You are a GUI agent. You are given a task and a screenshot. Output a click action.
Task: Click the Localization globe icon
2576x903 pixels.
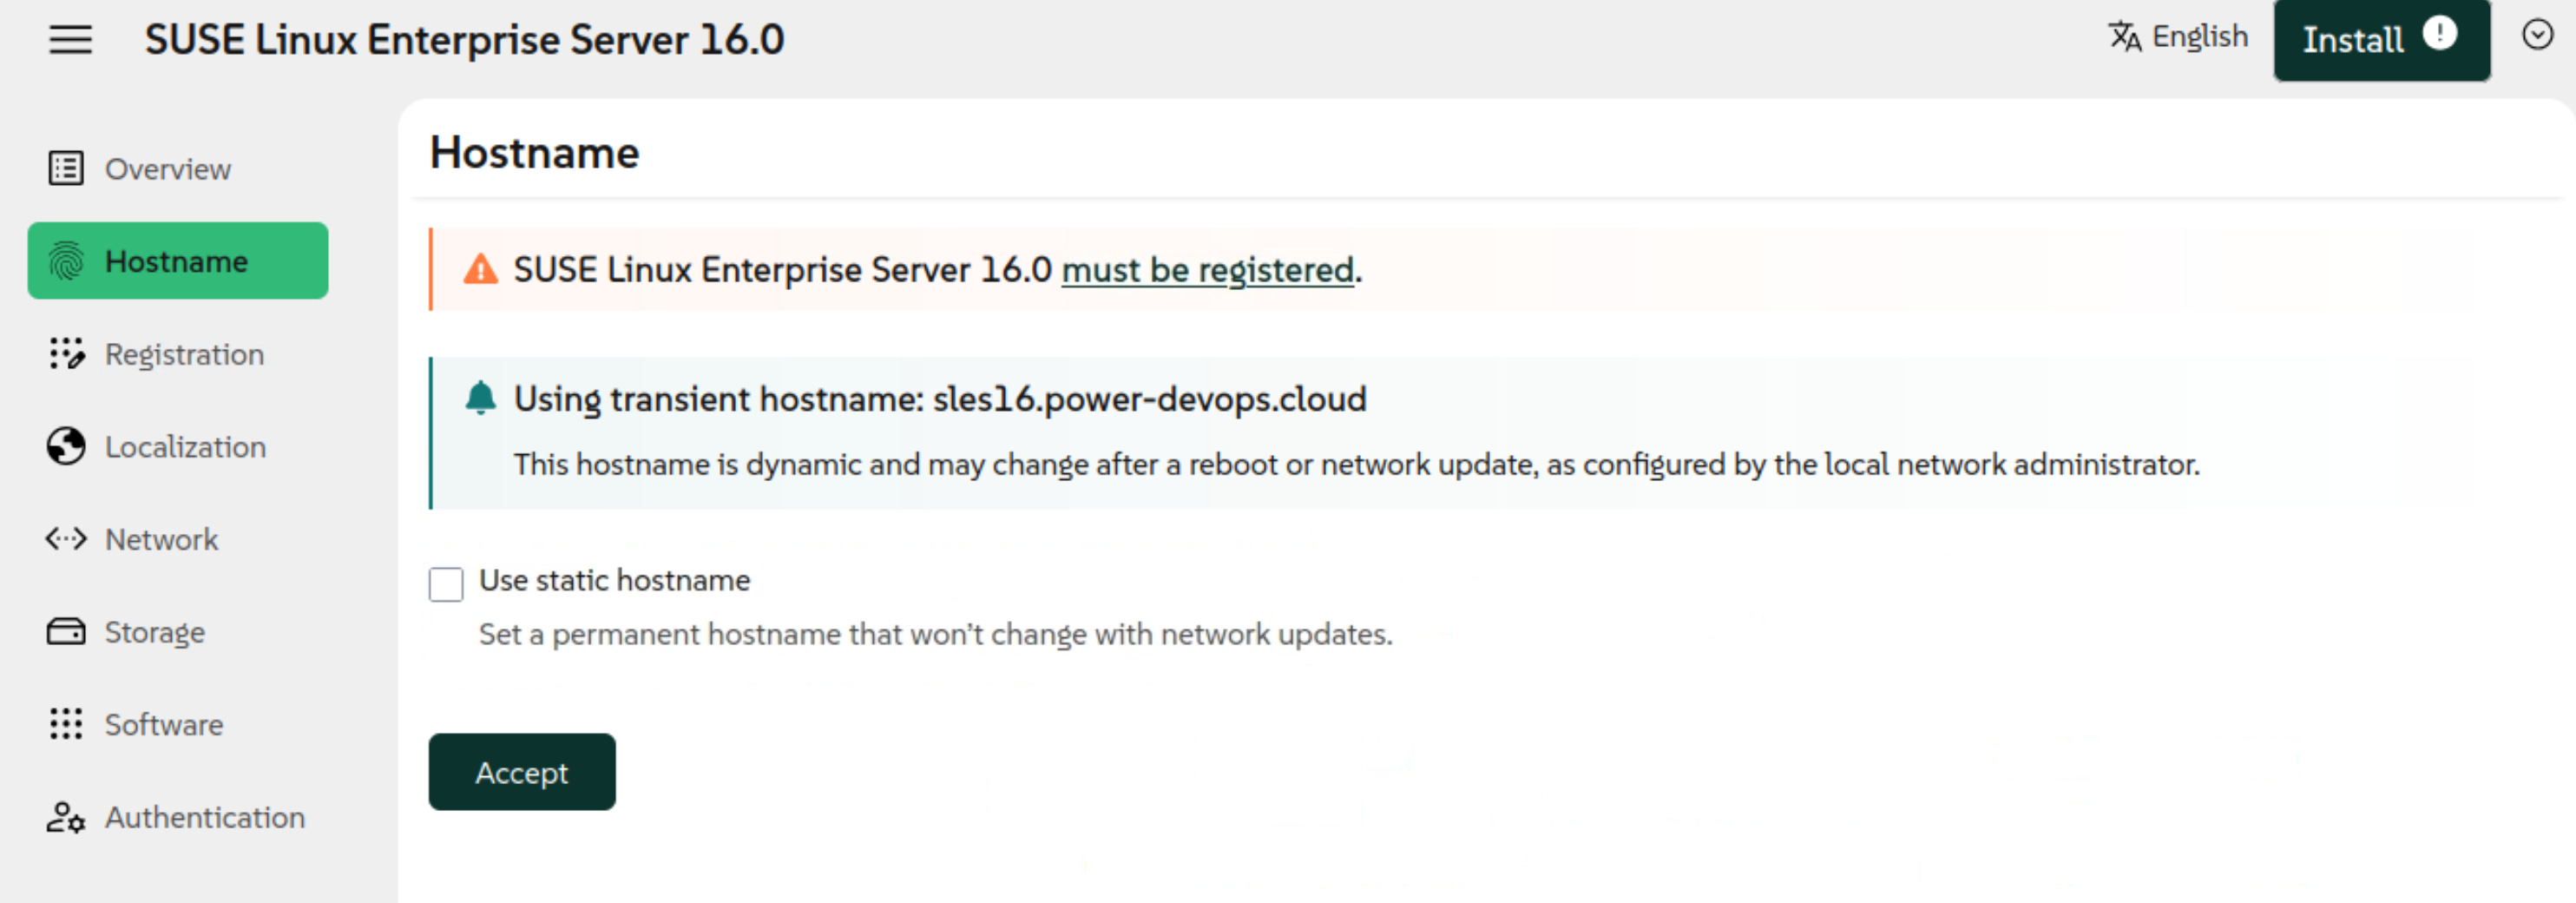pyautogui.click(x=66, y=446)
